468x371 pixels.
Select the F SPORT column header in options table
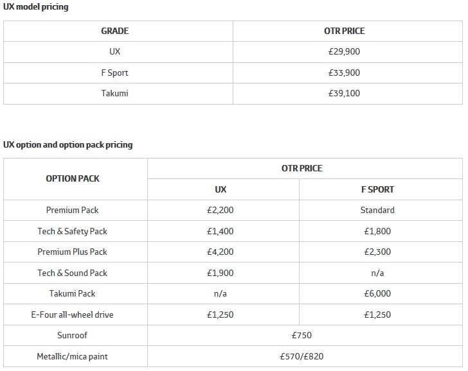[x=377, y=189]
